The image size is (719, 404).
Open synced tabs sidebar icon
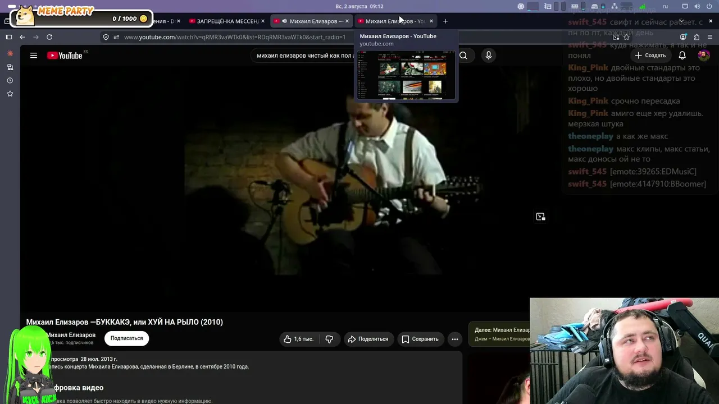pos(10,67)
